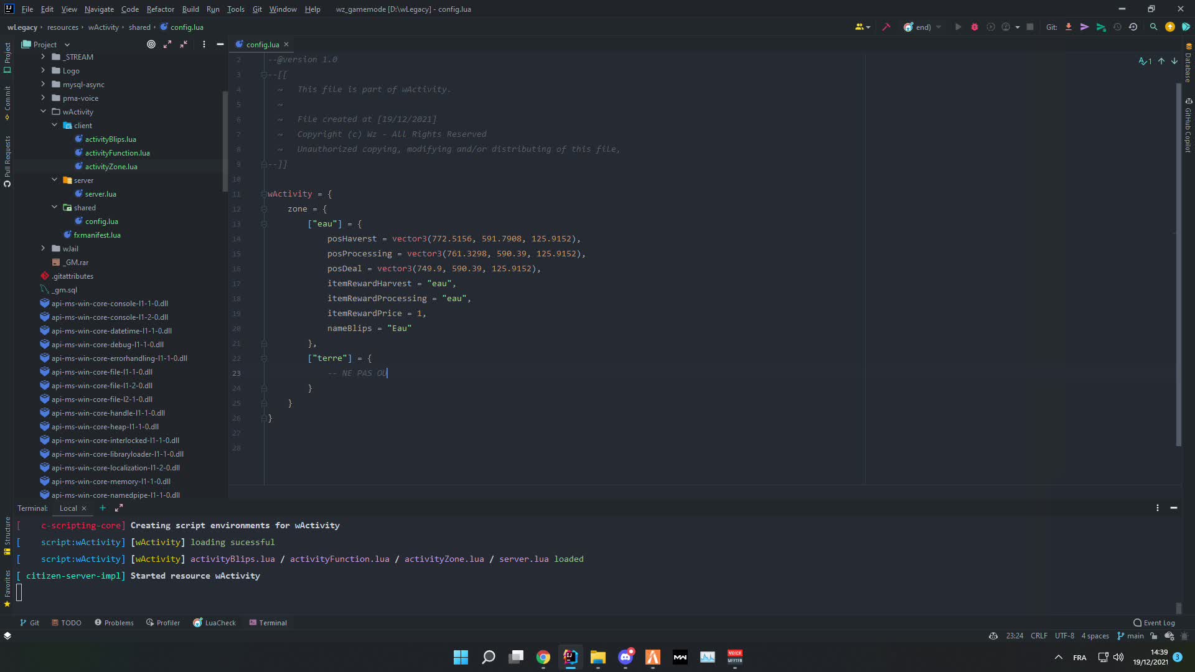The width and height of the screenshot is (1195, 672).
Task: Open the GitHub Copilot side panel
Action: tap(1188, 127)
